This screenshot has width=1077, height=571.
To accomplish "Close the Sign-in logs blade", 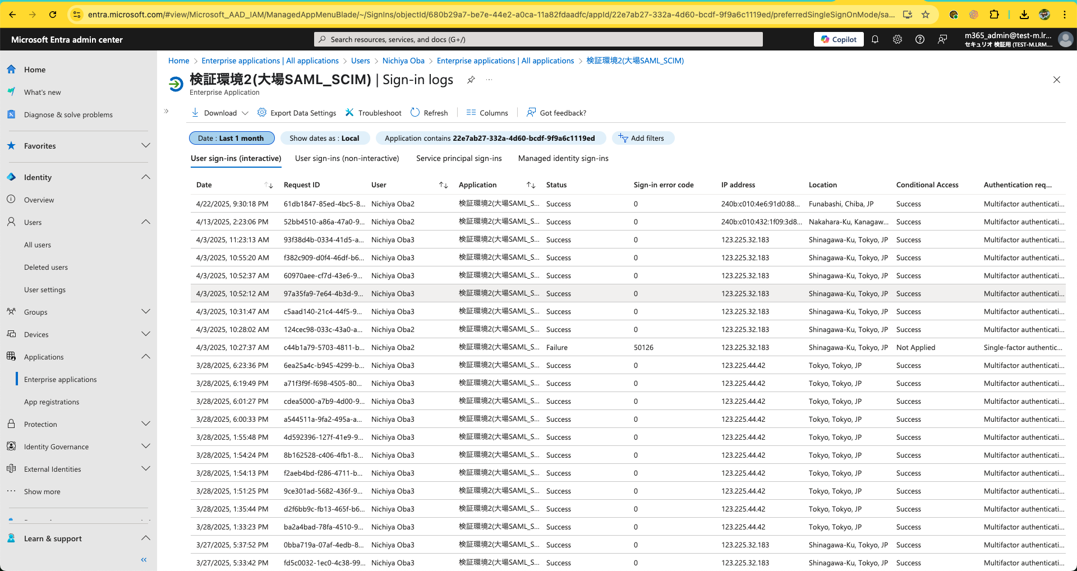I will [x=1057, y=80].
